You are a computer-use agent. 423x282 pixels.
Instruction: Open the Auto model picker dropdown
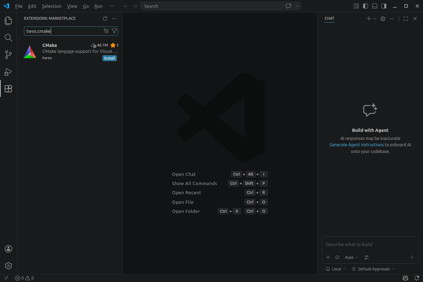pos(351,257)
